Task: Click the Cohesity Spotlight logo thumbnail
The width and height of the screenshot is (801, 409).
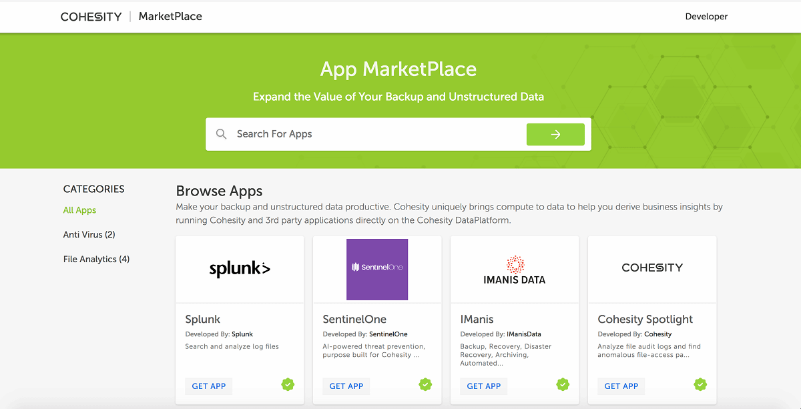Action: point(651,269)
